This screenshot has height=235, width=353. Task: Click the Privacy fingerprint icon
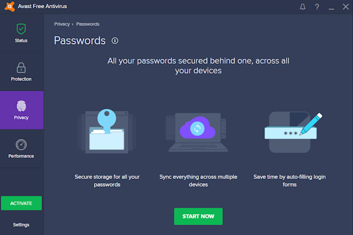click(x=21, y=106)
